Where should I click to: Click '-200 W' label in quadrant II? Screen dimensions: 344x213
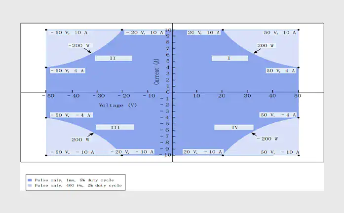pos(80,45)
